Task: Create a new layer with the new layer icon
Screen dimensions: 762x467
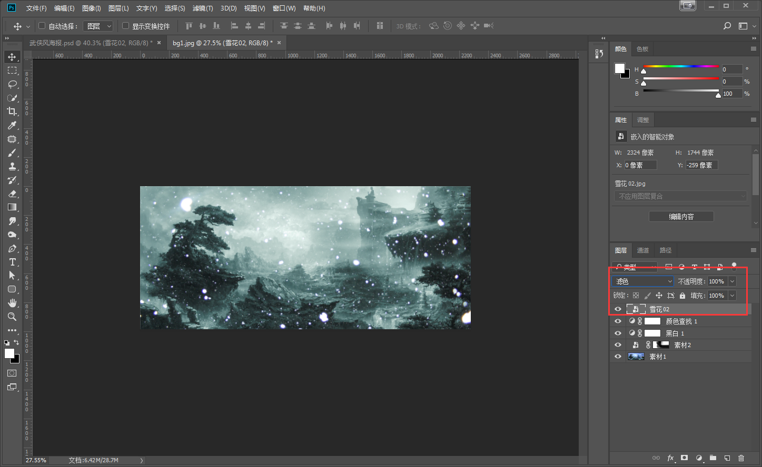Action: pos(727,458)
